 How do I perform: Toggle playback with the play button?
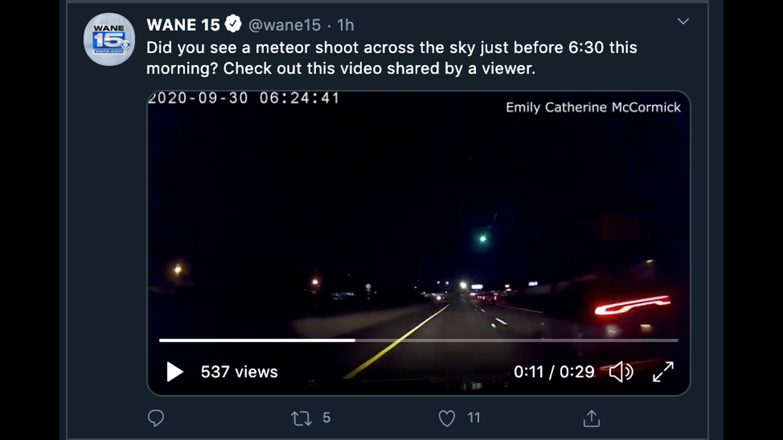pos(174,372)
